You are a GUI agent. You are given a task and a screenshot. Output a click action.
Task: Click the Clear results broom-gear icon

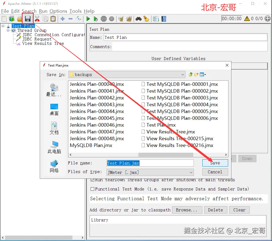click(121, 19)
